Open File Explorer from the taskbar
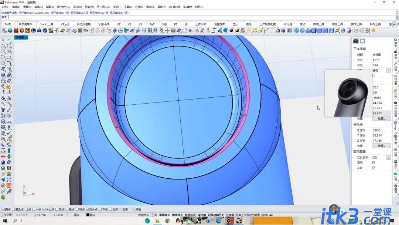This screenshot has height=225, width=399. tap(157, 221)
